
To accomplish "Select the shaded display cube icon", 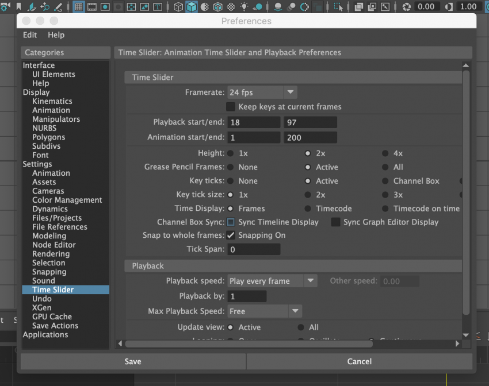I will (191, 7).
